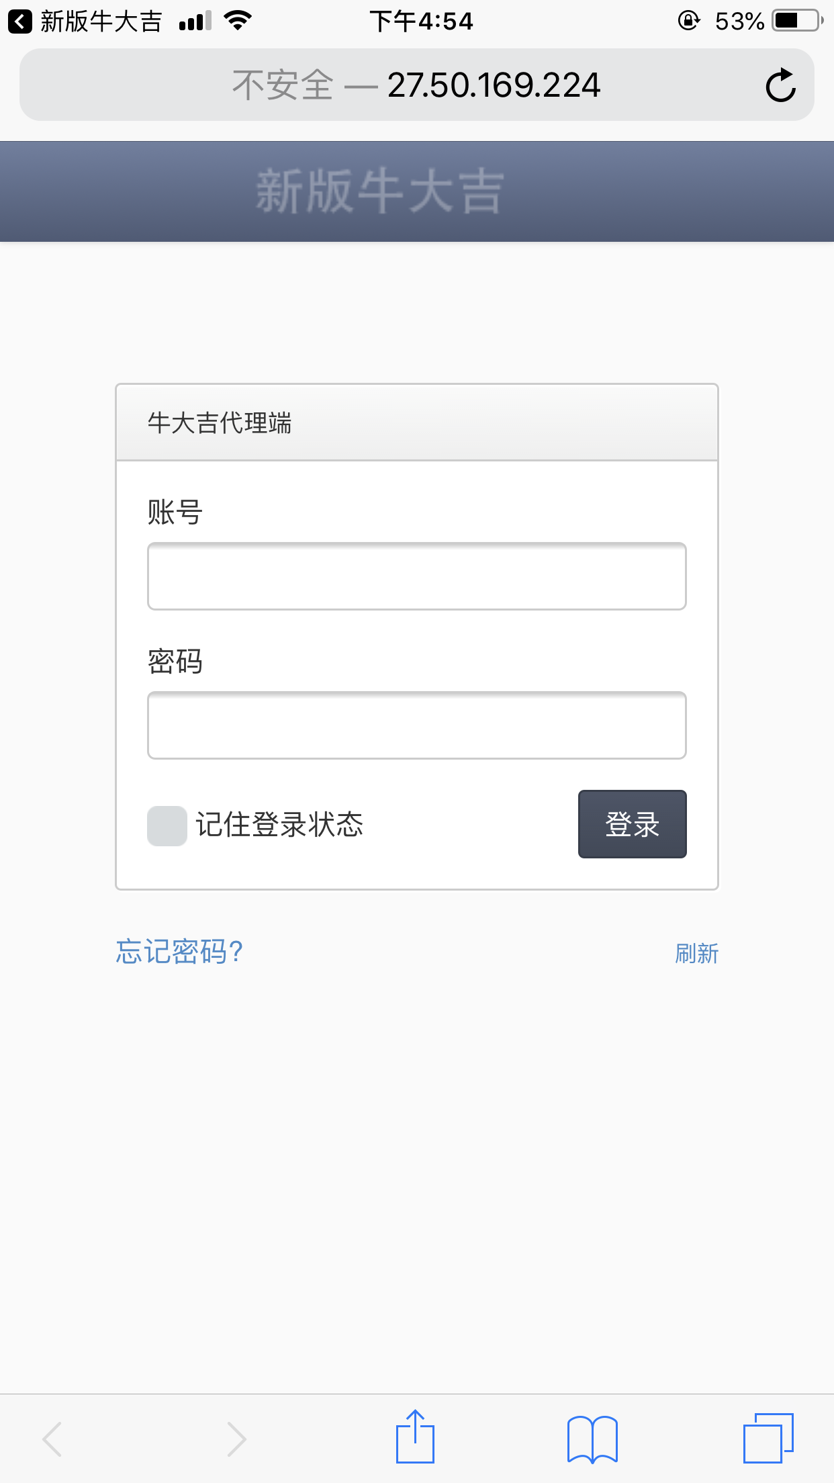Tap the Wi-Fi status icon
Screen dimensions: 834x1483
tap(238, 21)
